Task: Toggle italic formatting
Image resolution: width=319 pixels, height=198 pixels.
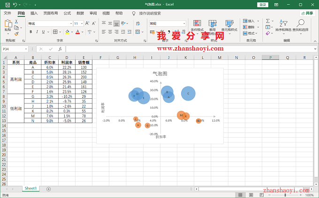Action: tap(37, 32)
